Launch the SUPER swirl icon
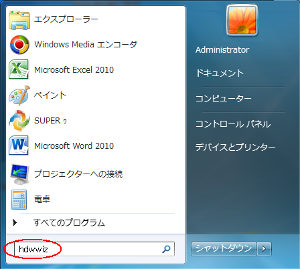This screenshot has width=300, height=269. (x=19, y=121)
